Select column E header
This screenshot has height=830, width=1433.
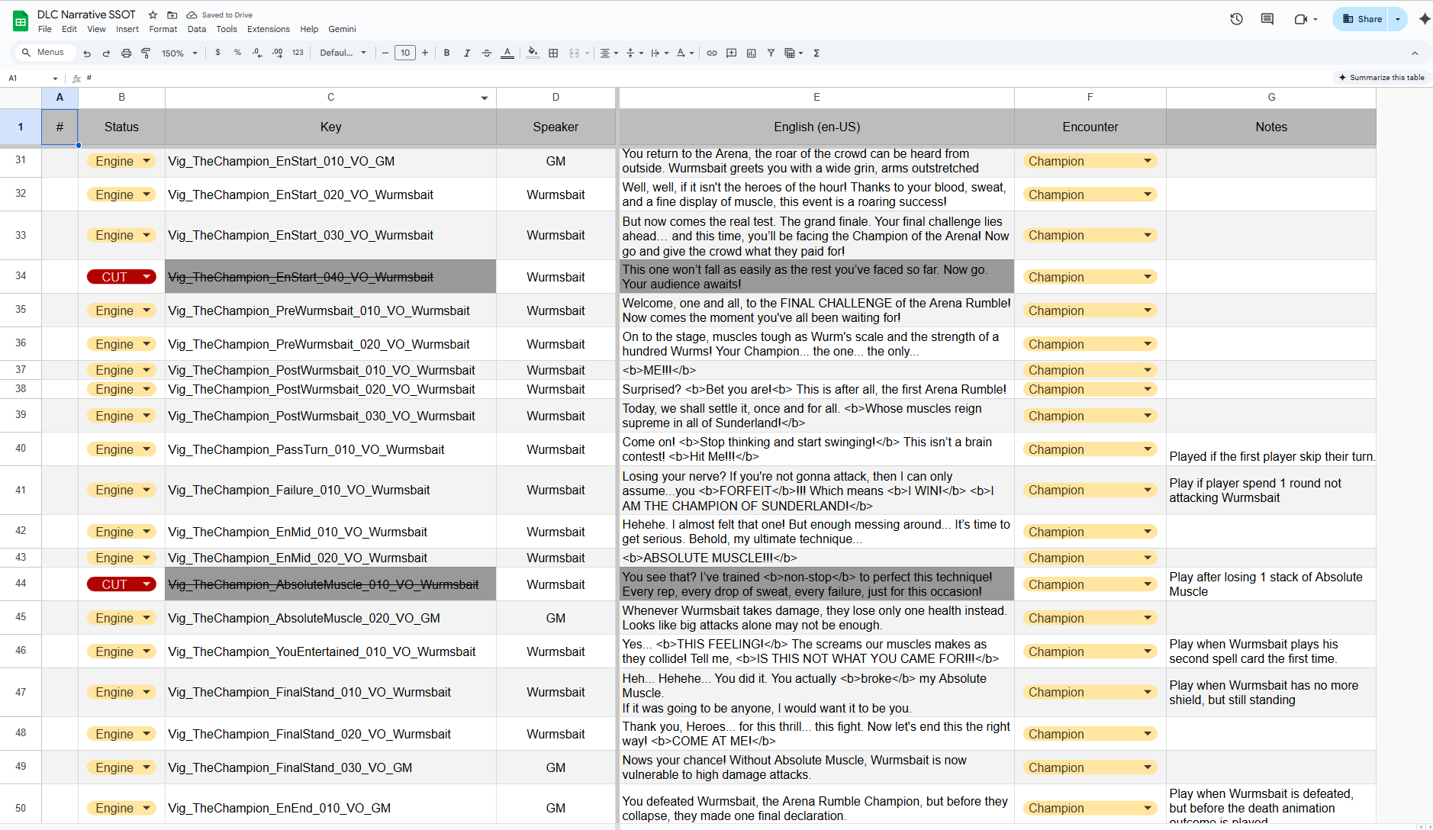point(816,98)
